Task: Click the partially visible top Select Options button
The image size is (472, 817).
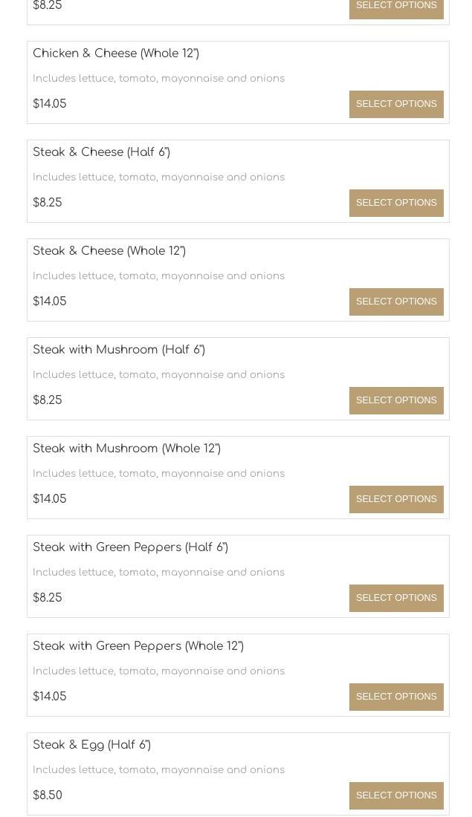Action: (396, 7)
